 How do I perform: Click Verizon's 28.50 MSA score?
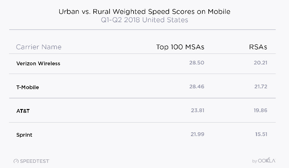(x=197, y=63)
